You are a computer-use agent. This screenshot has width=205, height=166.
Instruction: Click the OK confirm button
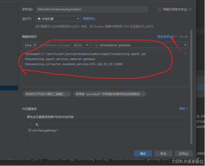click(143, 153)
